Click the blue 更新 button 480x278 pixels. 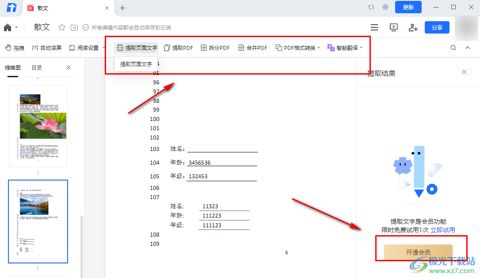pyautogui.click(x=408, y=7)
